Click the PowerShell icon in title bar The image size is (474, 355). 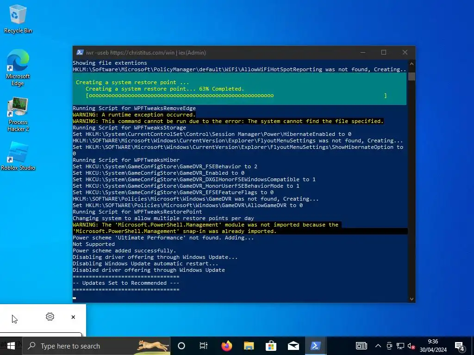(80, 52)
